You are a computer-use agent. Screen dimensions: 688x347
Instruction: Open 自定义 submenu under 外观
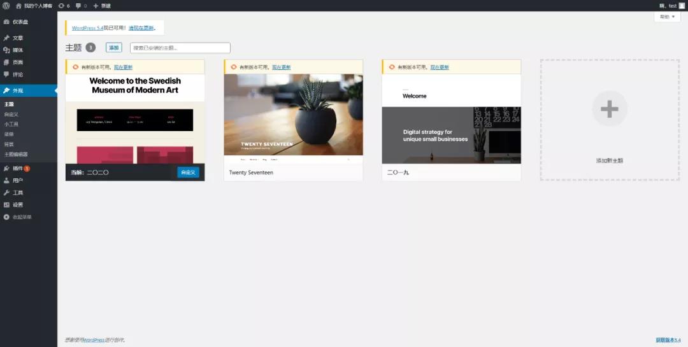point(11,114)
